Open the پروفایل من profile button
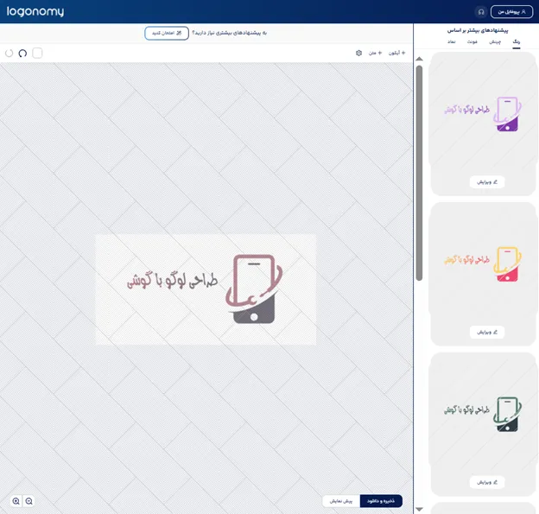The height and width of the screenshot is (514, 539). 511,12
